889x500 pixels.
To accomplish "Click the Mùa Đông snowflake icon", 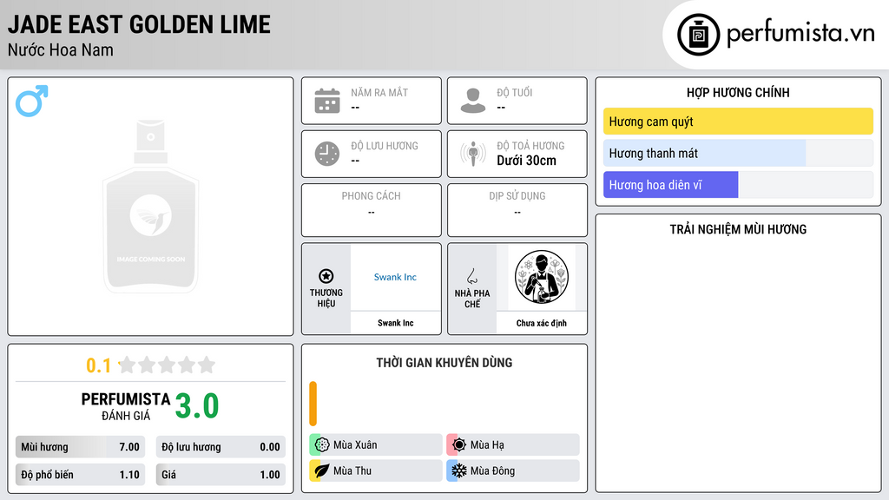I will [459, 470].
